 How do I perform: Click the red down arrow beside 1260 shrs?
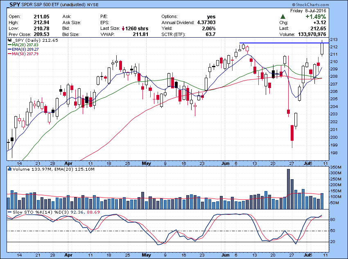click(123, 29)
